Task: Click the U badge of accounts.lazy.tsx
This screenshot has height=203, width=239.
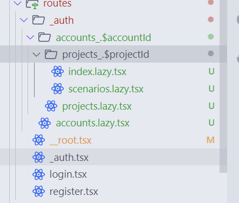Action: click(x=211, y=123)
